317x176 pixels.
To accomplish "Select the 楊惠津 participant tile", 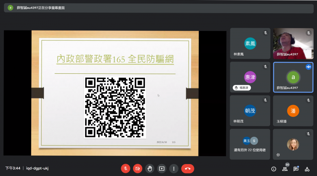I will point(250,77).
